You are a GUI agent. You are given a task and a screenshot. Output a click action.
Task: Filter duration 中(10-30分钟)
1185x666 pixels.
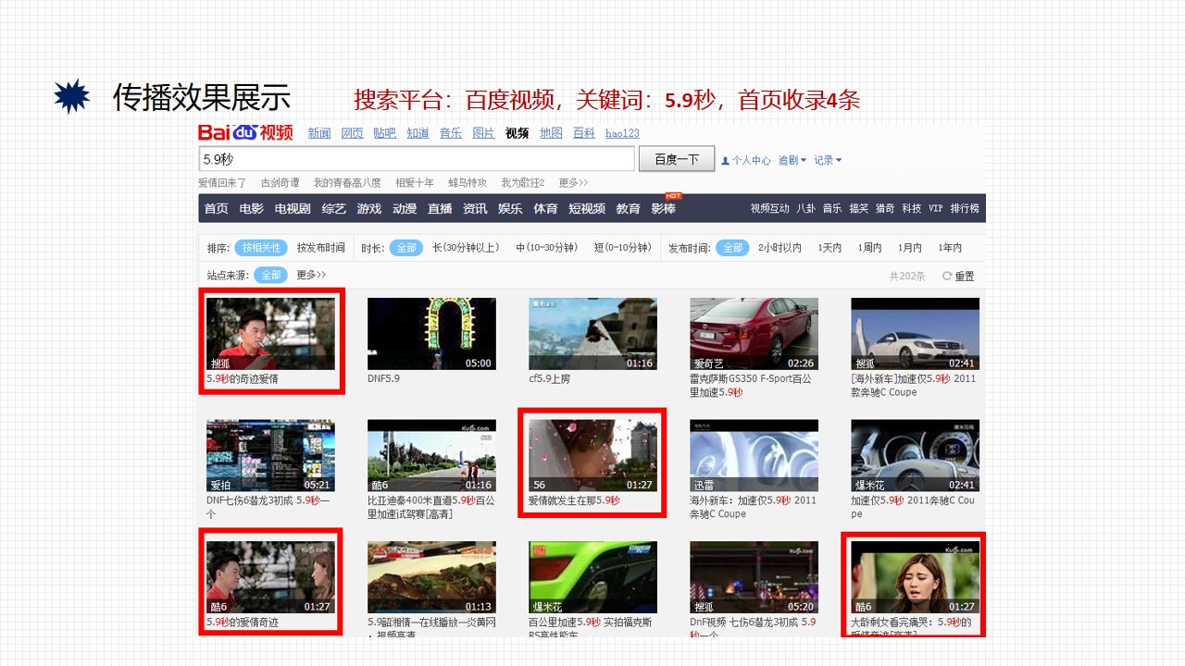click(546, 248)
